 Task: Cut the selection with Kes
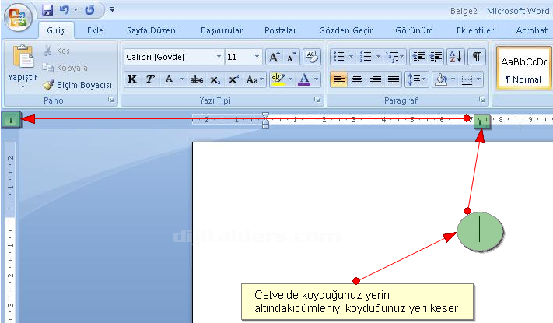pyautogui.click(x=57, y=51)
